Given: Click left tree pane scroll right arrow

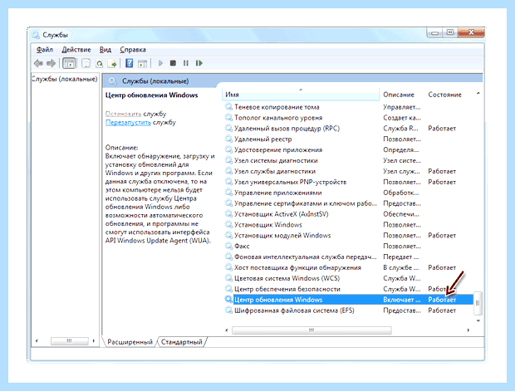Looking at the screenshot, I should coord(94,340).
